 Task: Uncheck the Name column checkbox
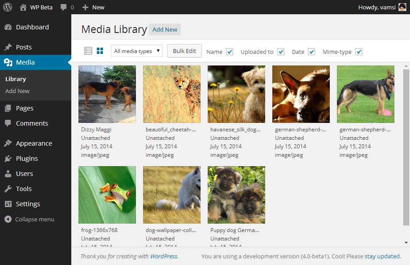230,52
